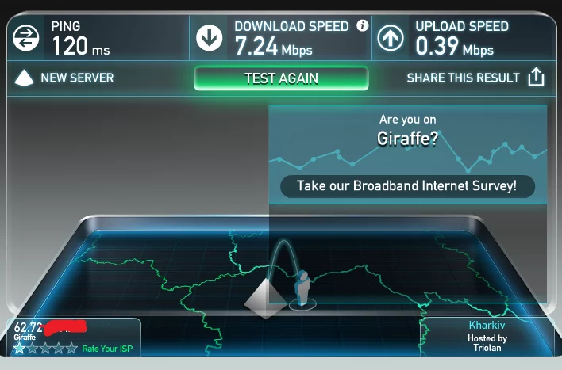
Task: Click the ping bidirectional arrows icon
Action: pos(26,37)
